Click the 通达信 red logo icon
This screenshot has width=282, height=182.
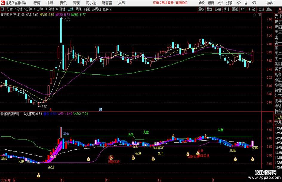pyautogui.click(x=2, y=3)
